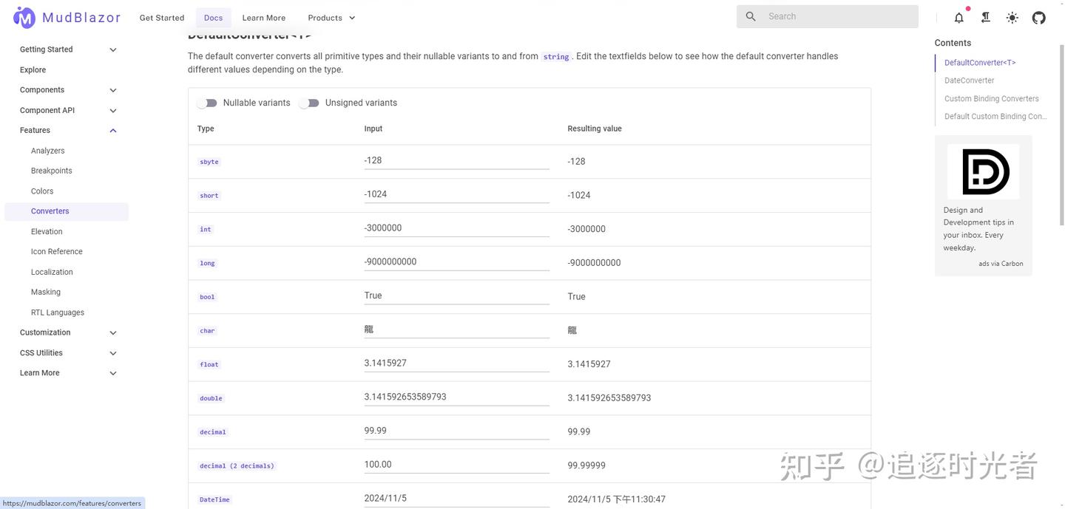Click the Get Started button
Screen dimensions: 1065x509
tap(162, 18)
